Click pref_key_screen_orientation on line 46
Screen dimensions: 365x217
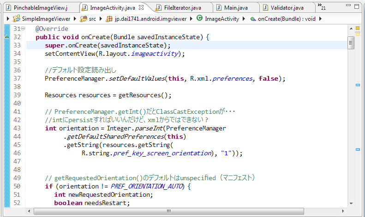[x=162, y=153]
